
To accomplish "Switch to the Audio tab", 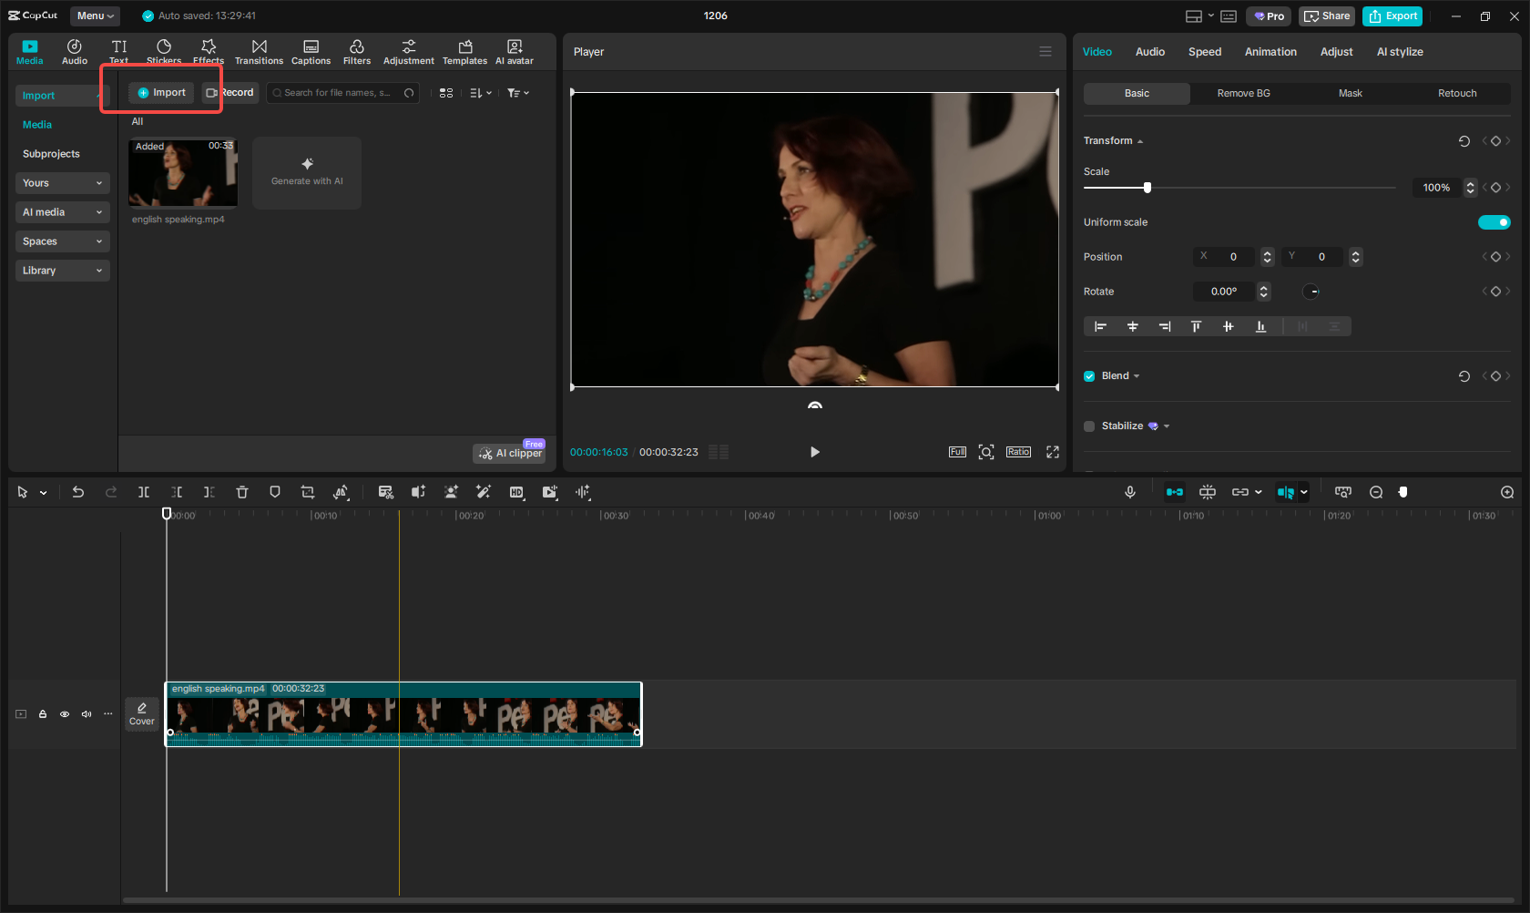I will pos(1149,52).
